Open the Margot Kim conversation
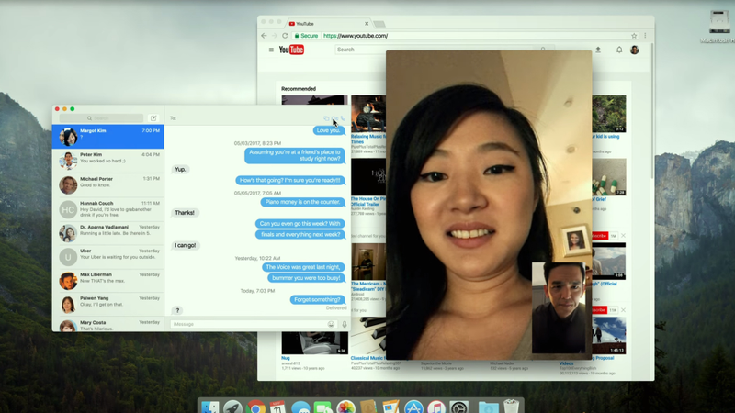The height and width of the screenshot is (413, 735). point(107,137)
